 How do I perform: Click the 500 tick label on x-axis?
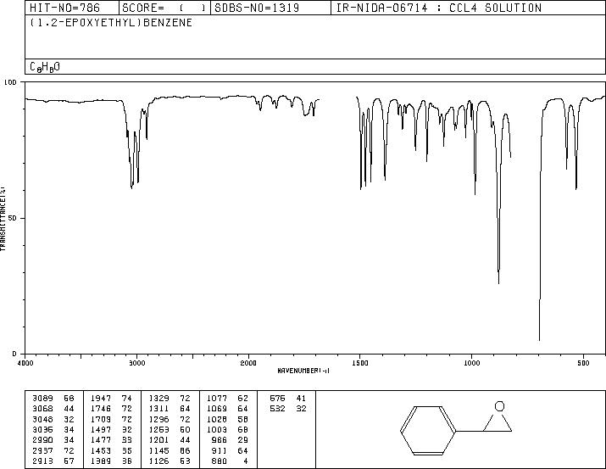(583, 363)
